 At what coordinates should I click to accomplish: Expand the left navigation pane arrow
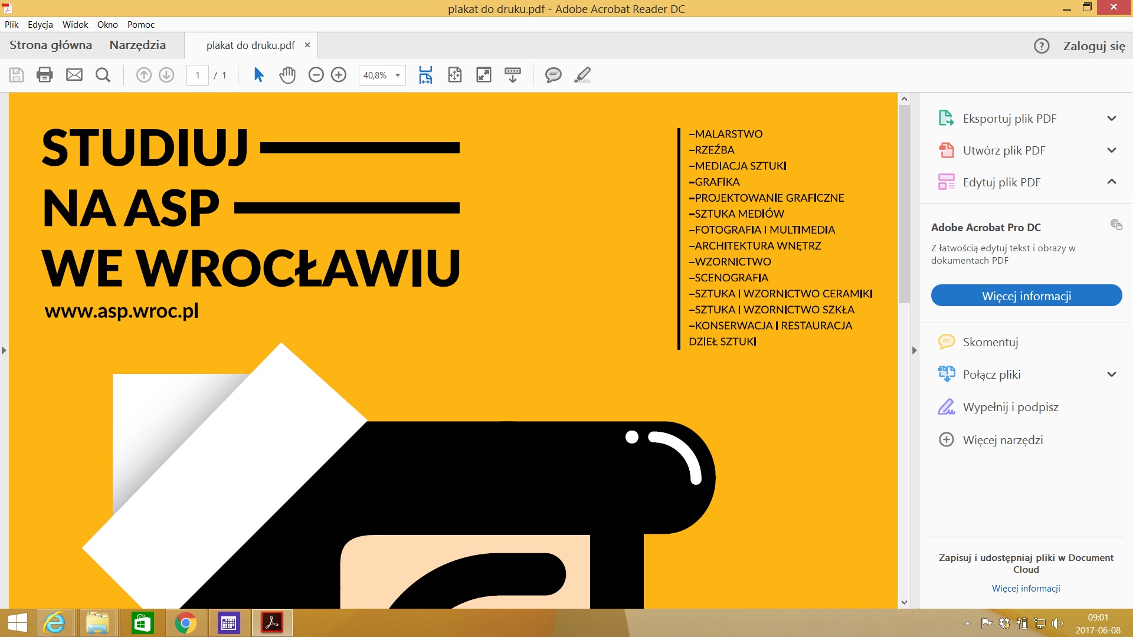(4, 350)
